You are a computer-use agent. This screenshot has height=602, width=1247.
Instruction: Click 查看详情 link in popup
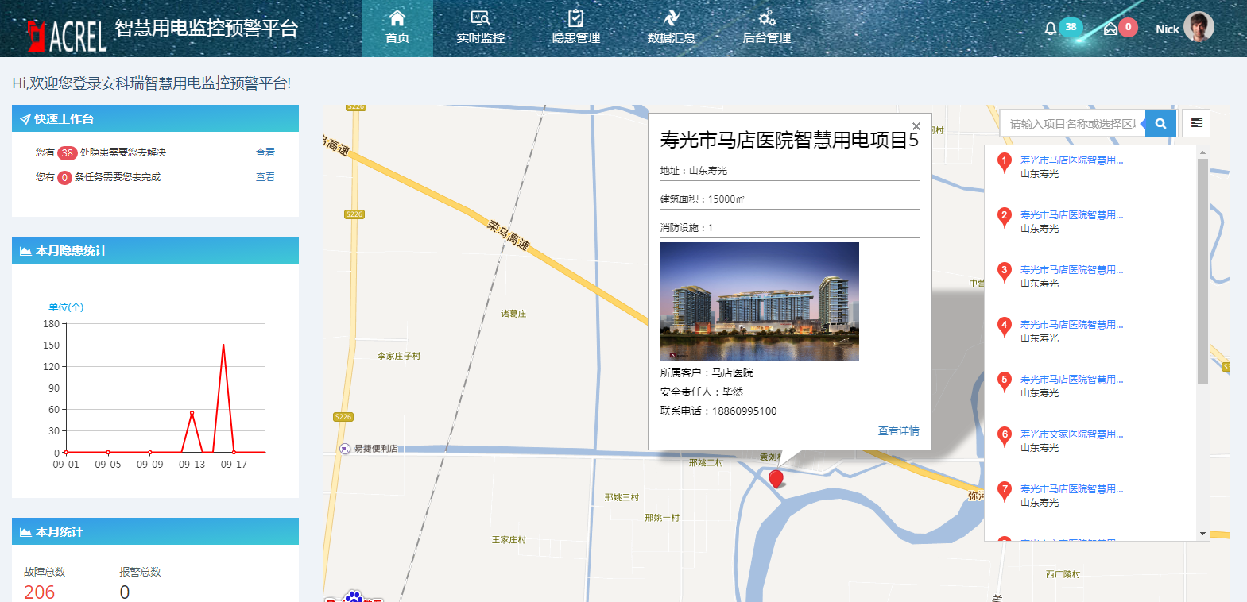coord(898,430)
